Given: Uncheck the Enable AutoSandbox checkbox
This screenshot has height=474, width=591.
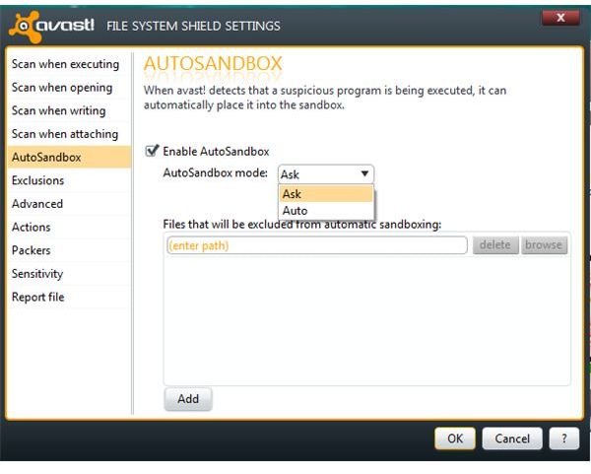Looking at the screenshot, I should point(152,151).
